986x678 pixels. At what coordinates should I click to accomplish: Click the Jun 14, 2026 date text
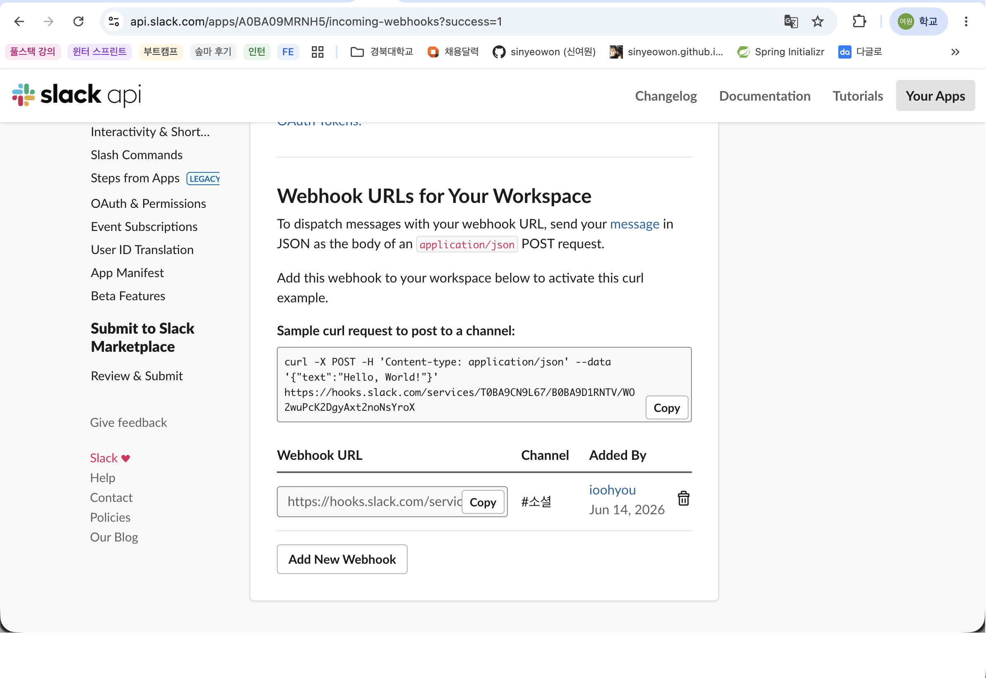[x=627, y=510]
